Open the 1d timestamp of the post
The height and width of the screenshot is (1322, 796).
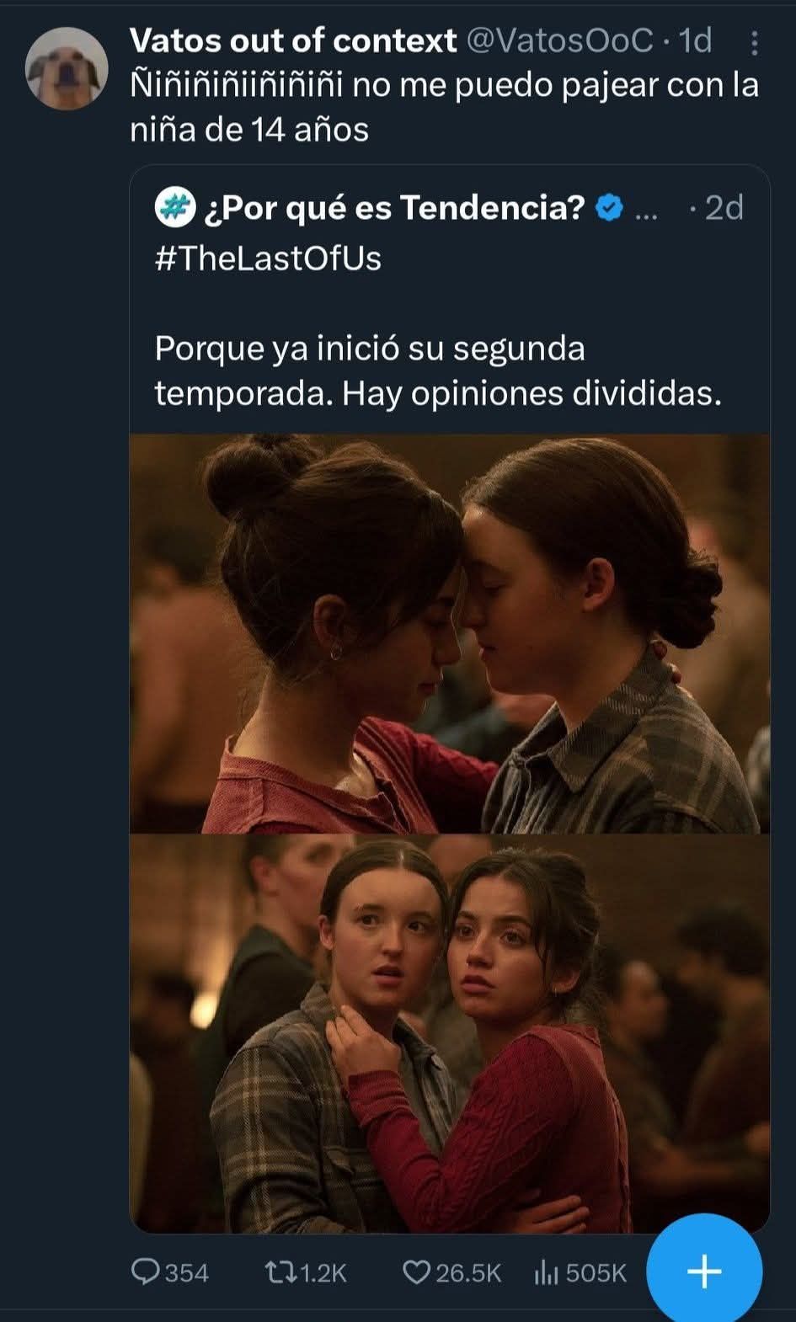[695, 40]
